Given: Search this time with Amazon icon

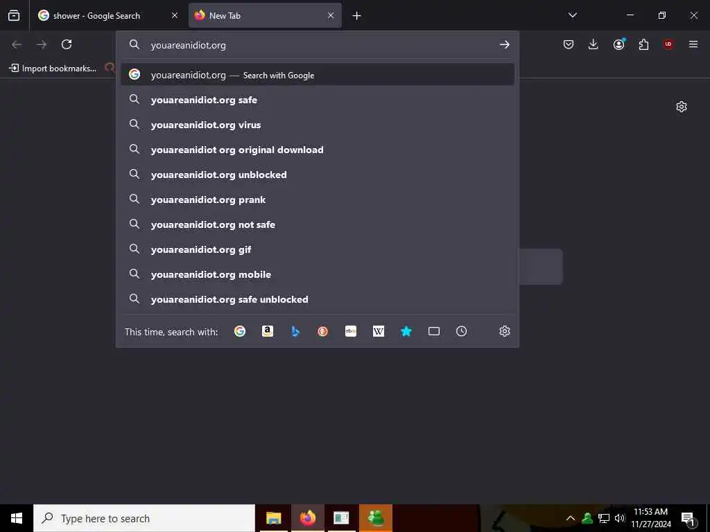Looking at the screenshot, I should 268,331.
